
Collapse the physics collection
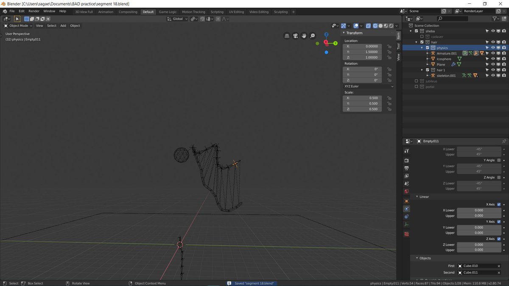(422, 48)
